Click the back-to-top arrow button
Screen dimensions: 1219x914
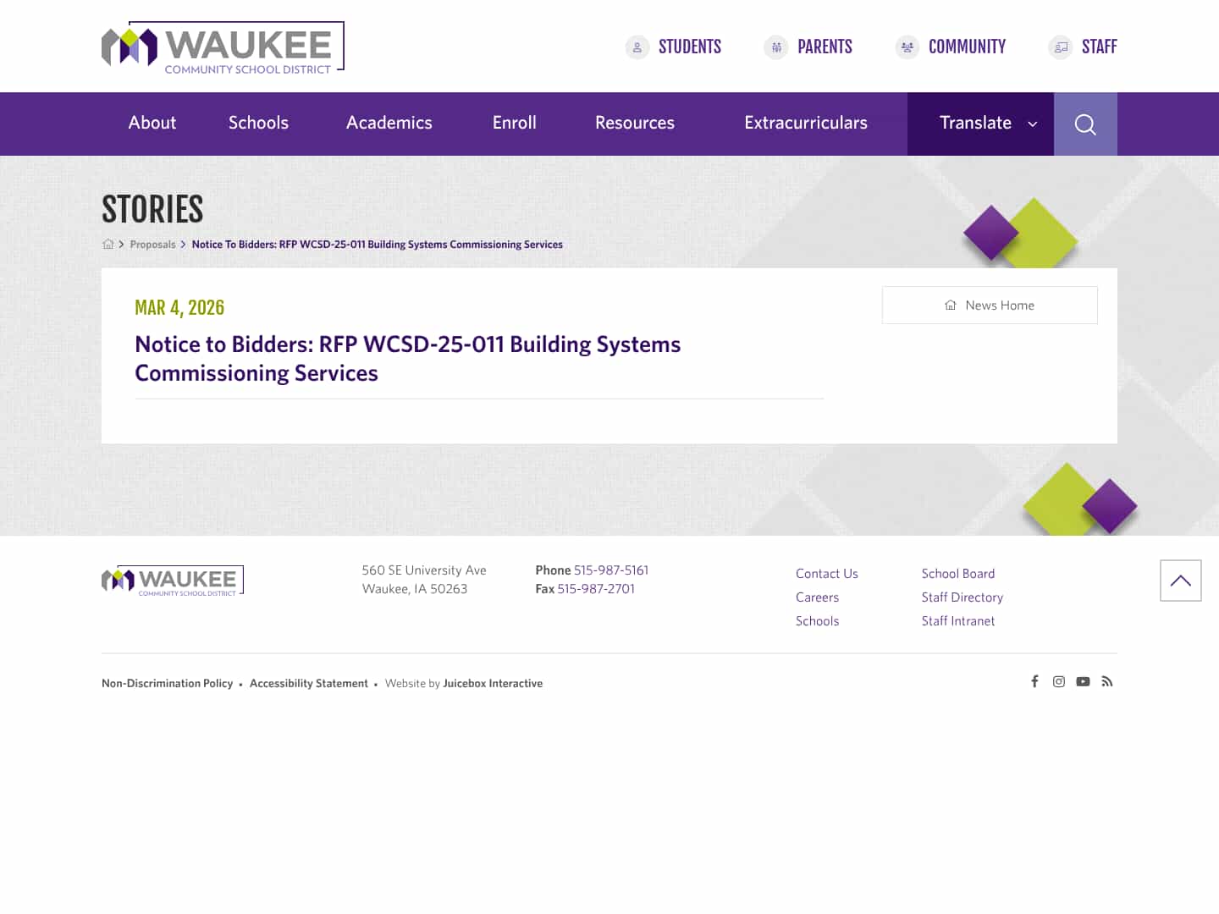click(1180, 581)
